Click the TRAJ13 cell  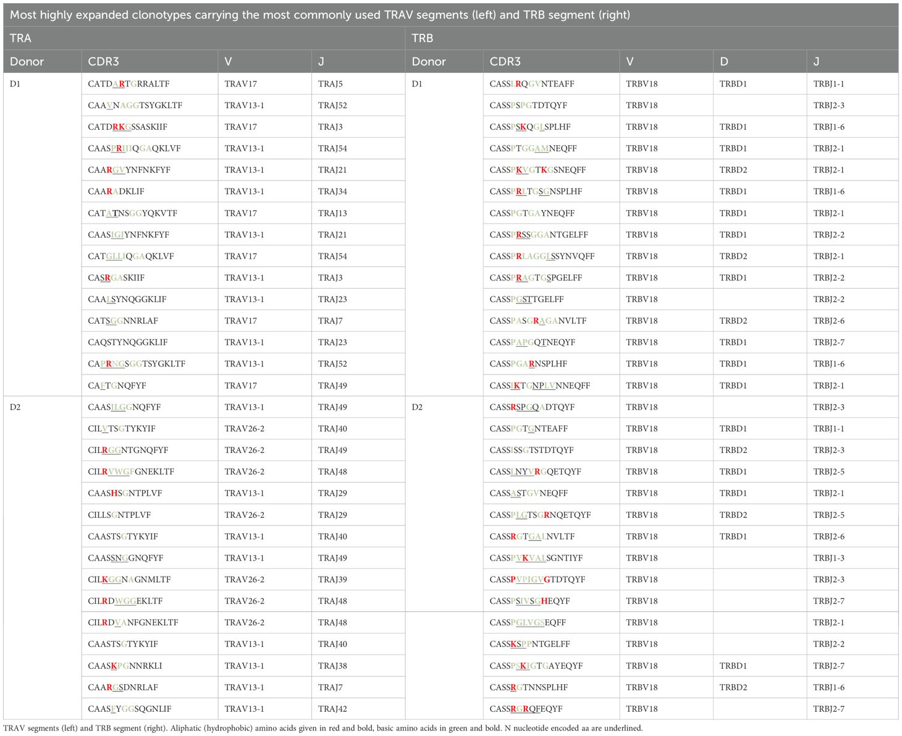332,213
